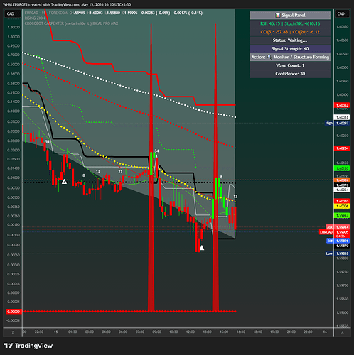Image resolution: width=354 pixels, height=355 pixels.
Task: Click the Signal Panel chart icon
Action: pyautogui.click(x=277, y=16)
